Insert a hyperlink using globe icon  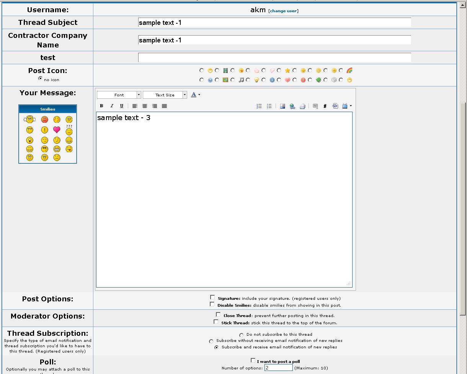[x=292, y=106]
